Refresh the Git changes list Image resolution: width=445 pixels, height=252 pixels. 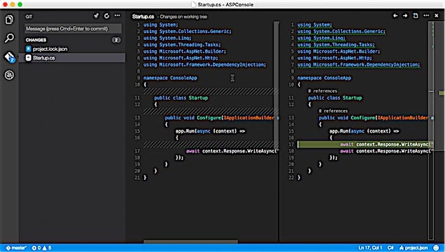106,16
